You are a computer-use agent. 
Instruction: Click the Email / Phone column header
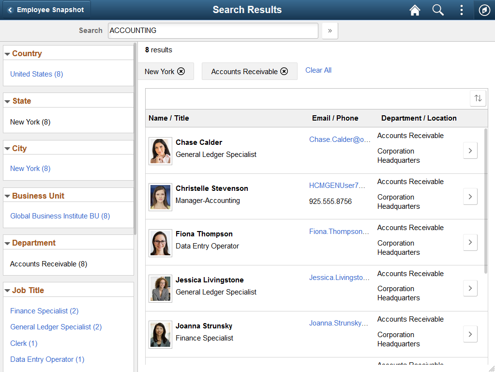coord(335,118)
